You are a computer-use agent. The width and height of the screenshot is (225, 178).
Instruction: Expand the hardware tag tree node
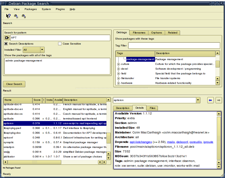pyautogui.click(x=119, y=83)
